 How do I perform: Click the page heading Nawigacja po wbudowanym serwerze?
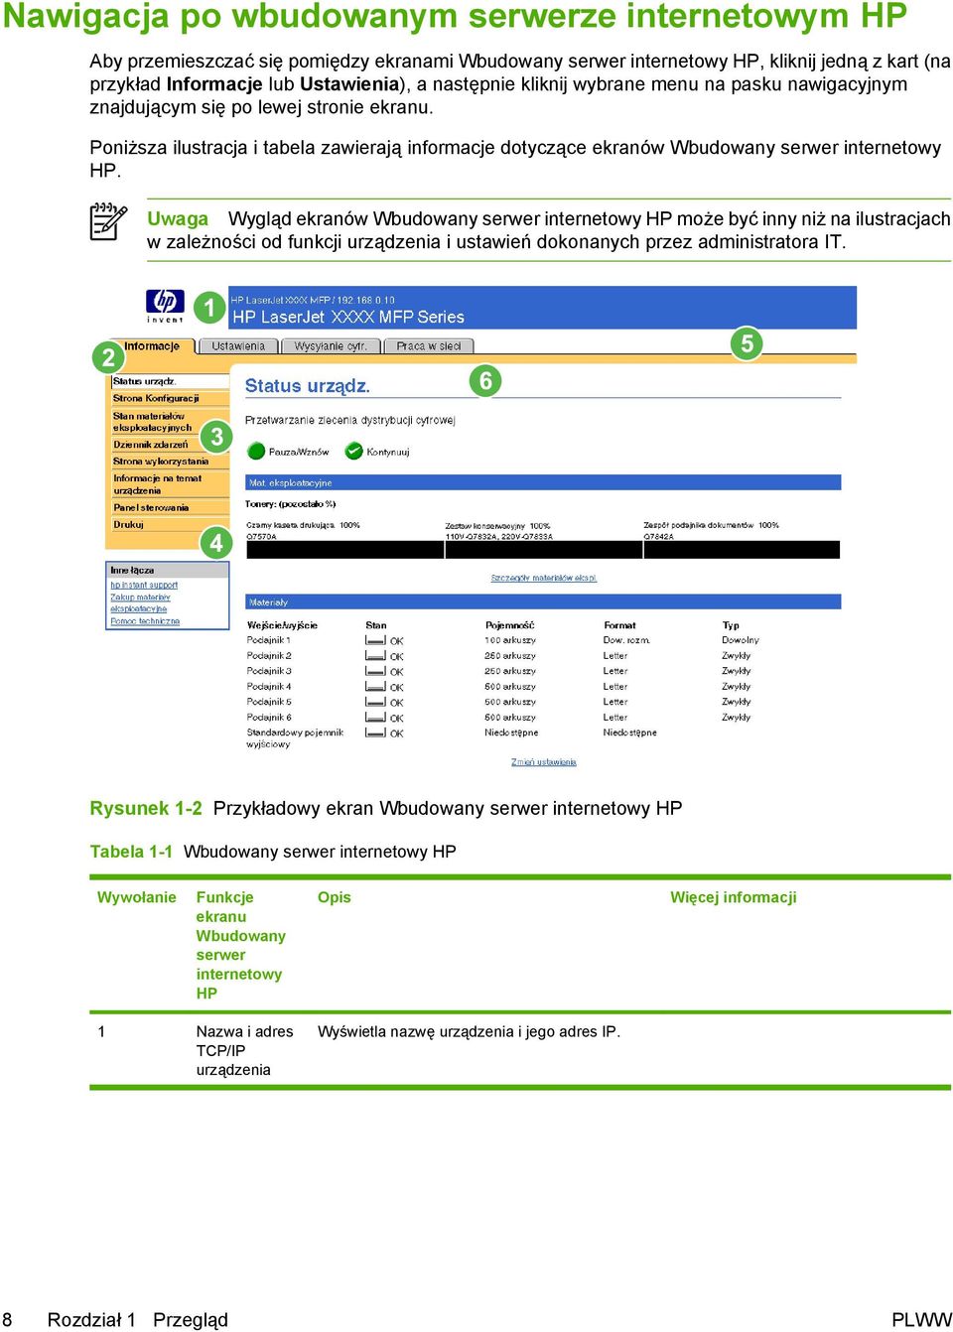pyautogui.click(x=455, y=17)
